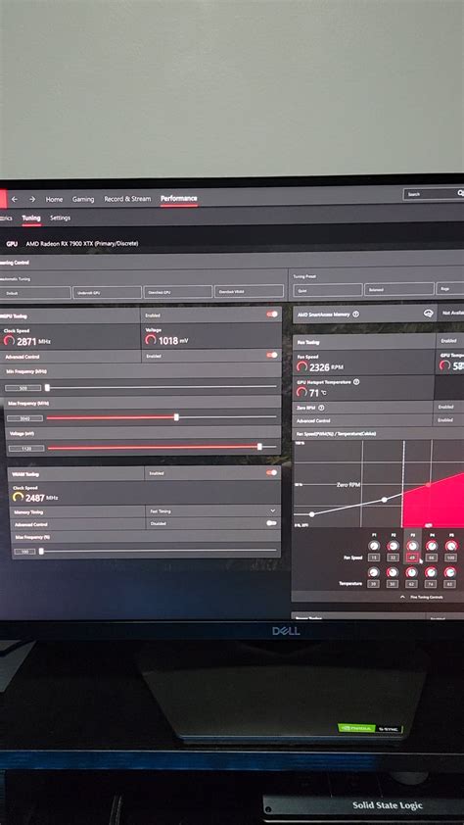Choose the Default automatic tuning button
464x825 pixels.
coord(35,293)
